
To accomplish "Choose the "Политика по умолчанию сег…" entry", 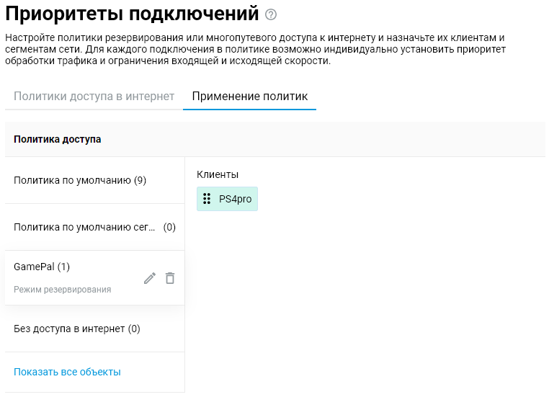I will (x=84, y=227).
